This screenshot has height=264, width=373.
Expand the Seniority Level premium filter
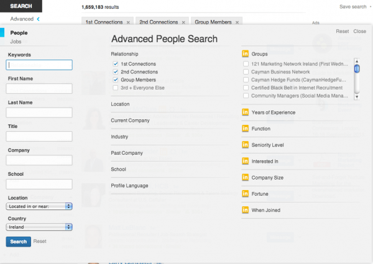pyautogui.click(x=267, y=145)
